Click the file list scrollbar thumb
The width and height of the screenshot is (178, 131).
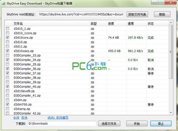click(x=171, y=52)
